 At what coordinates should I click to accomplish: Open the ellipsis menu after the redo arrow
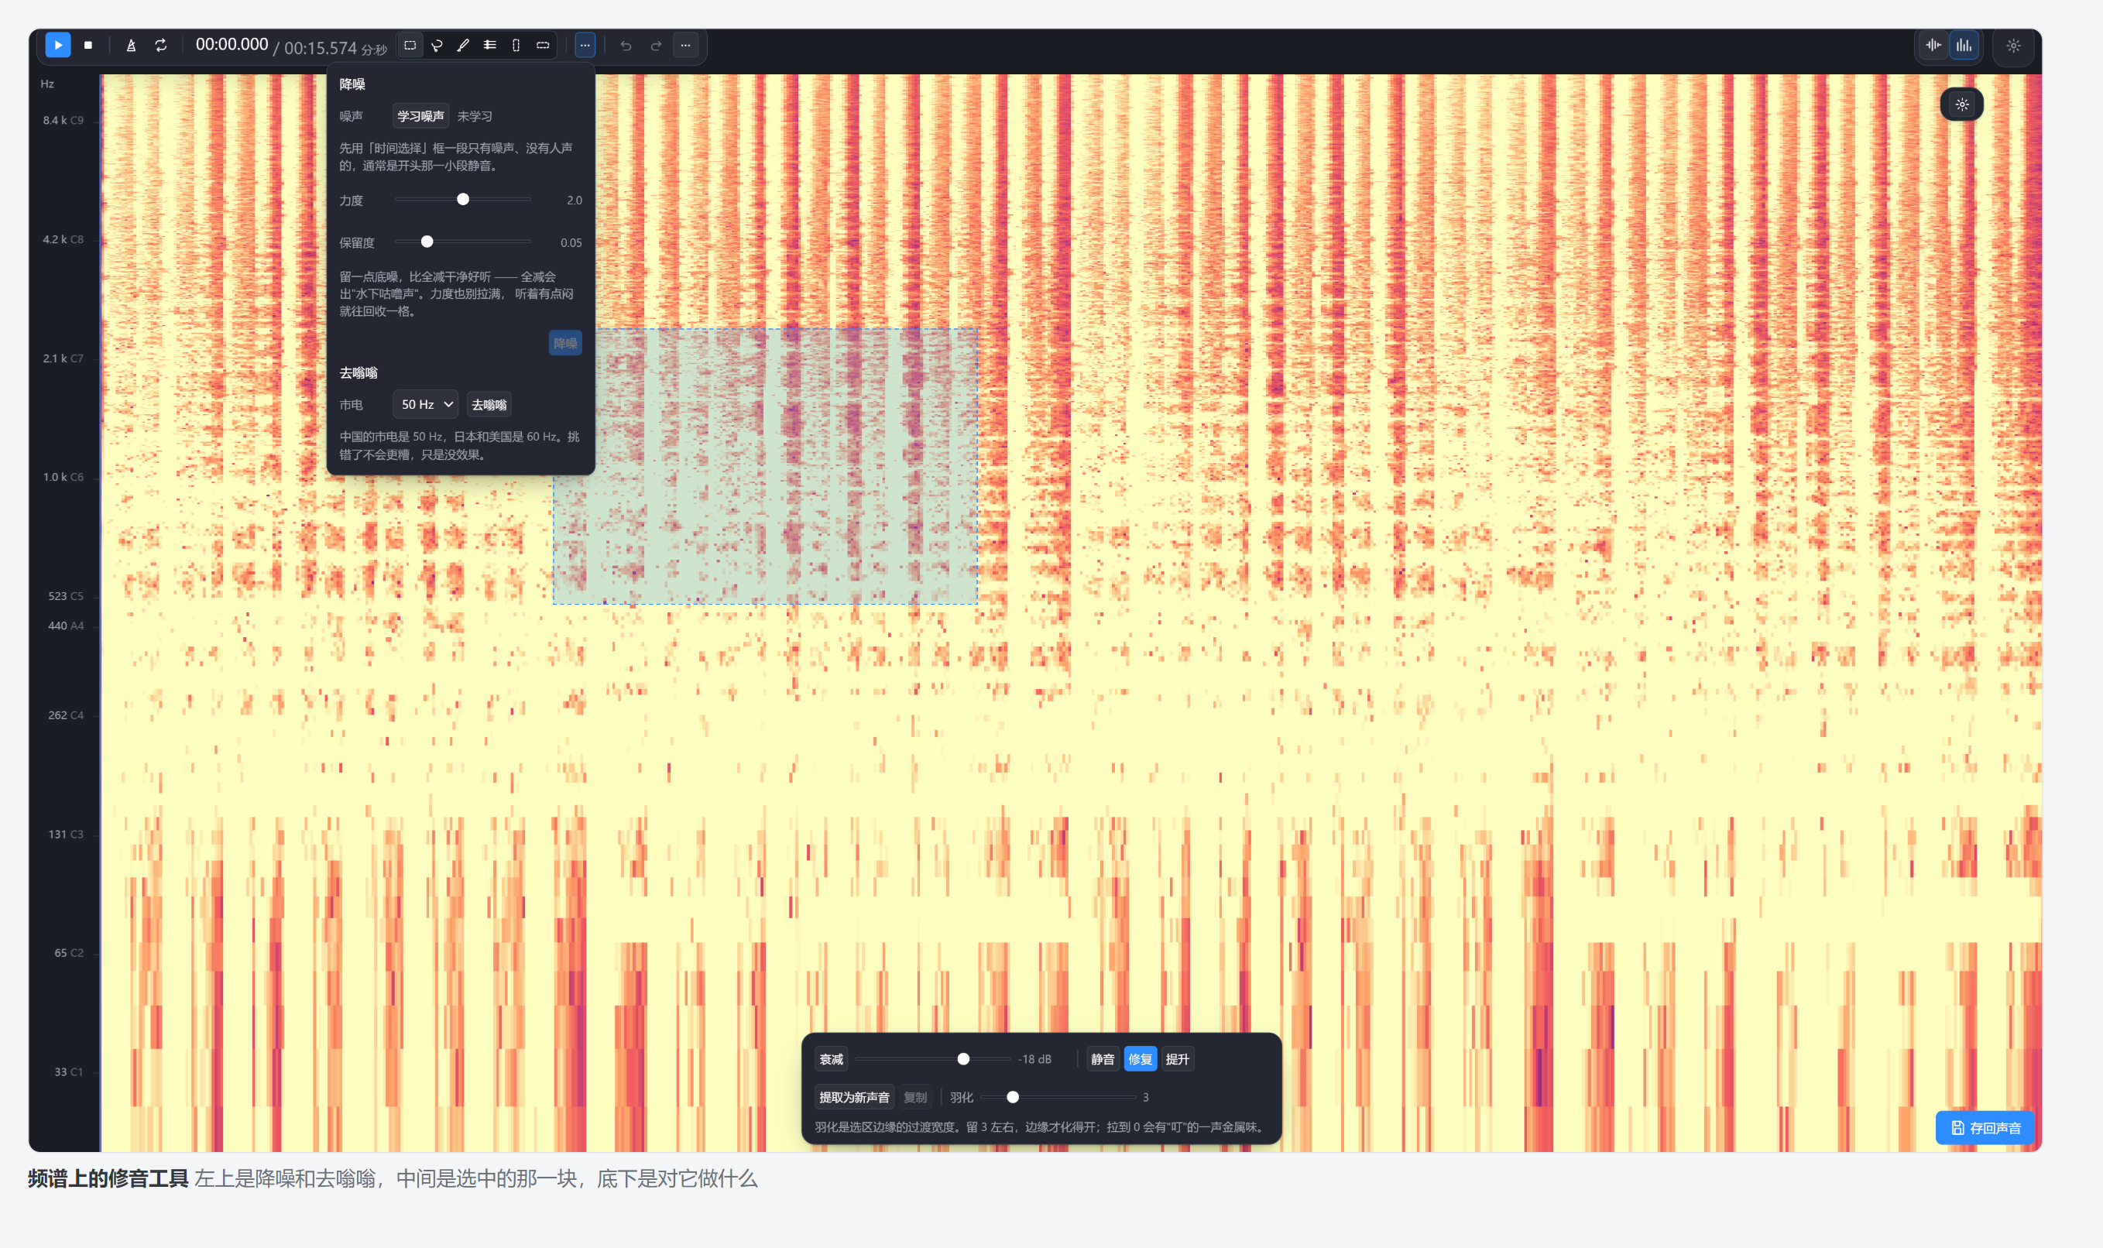click(686, 46)
